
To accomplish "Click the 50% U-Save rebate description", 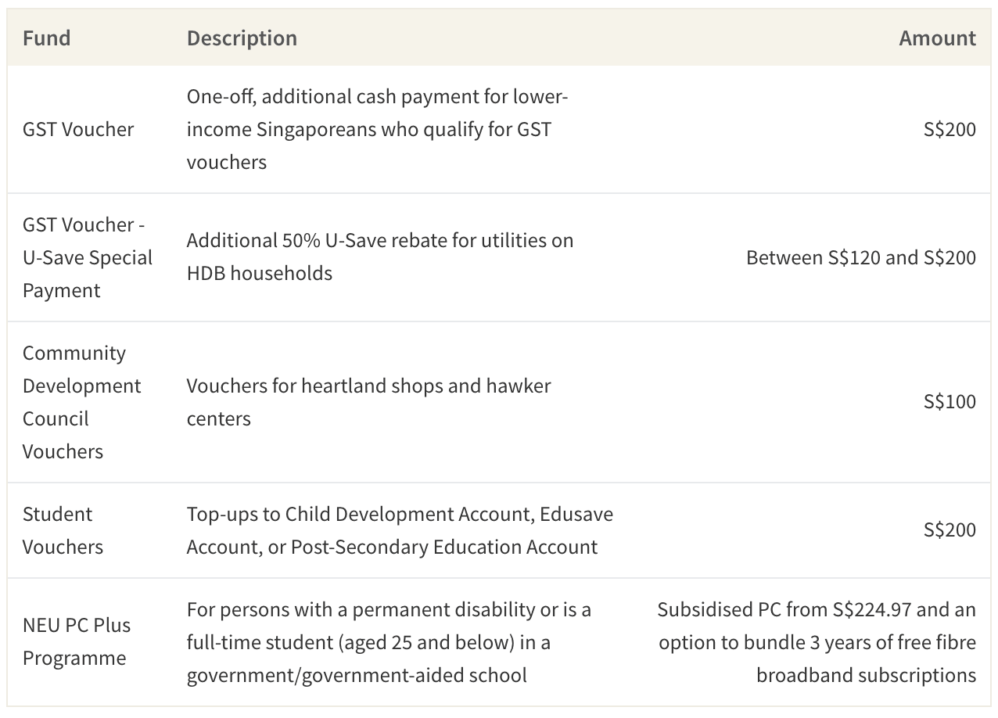I will (x=380, y=257).
